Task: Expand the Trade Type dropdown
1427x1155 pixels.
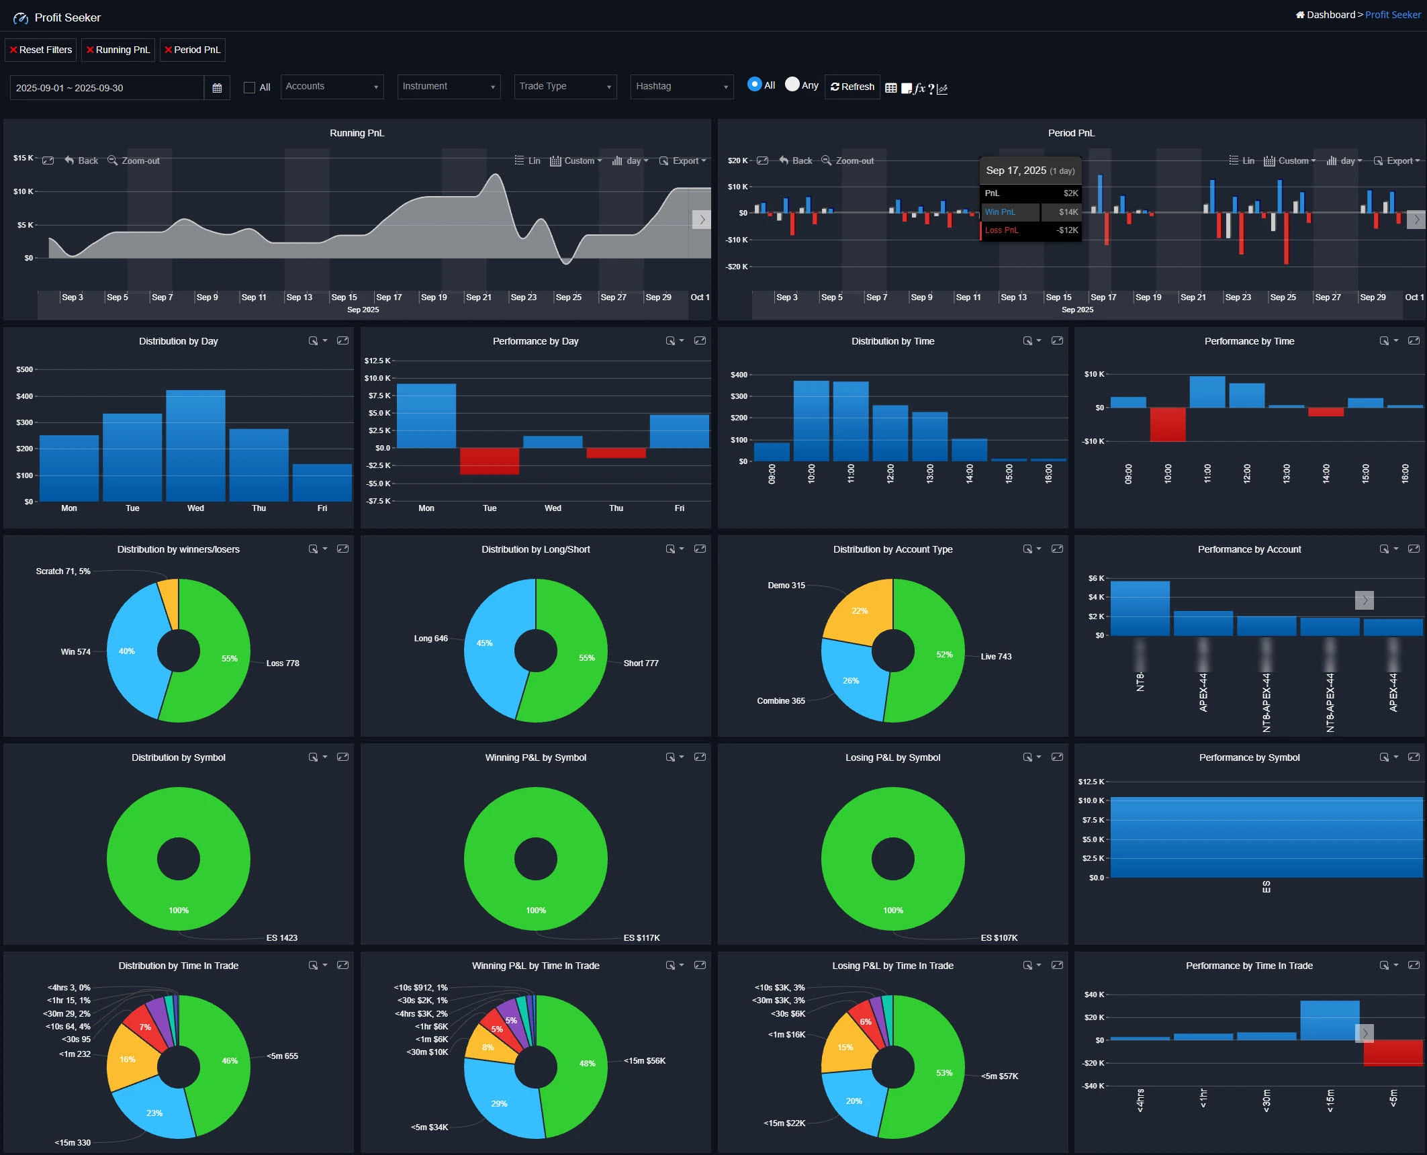Action: click(x=565, y=87)
